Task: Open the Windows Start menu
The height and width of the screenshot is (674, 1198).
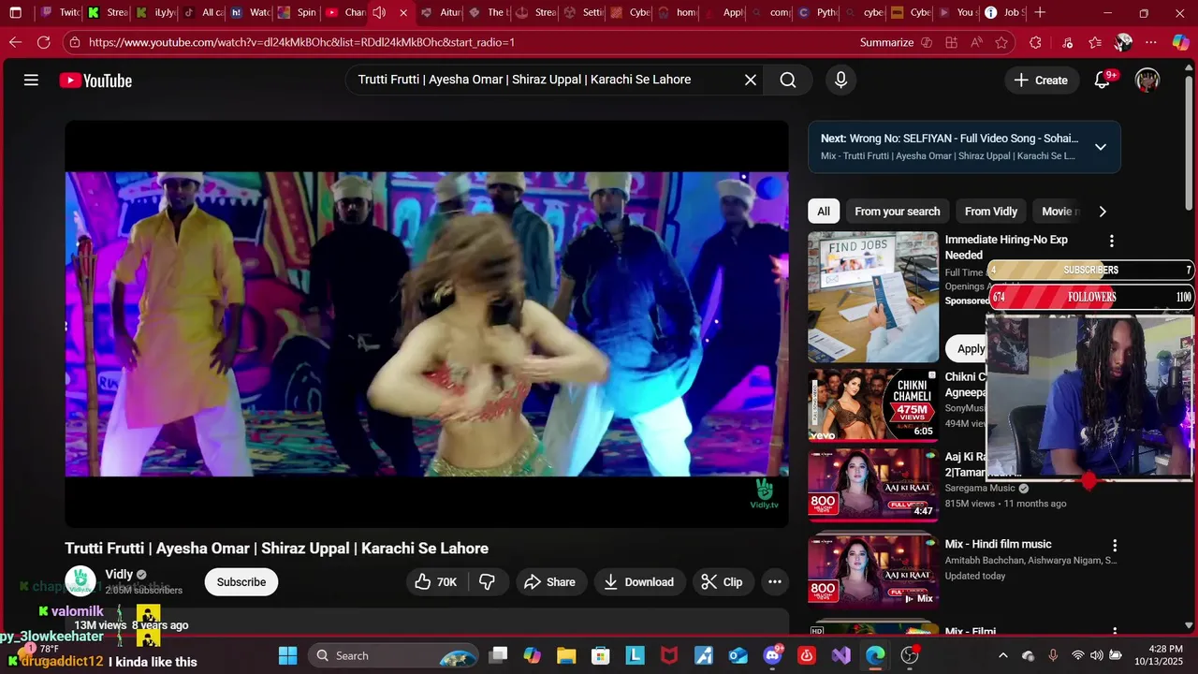Action: tap(287, 655)
